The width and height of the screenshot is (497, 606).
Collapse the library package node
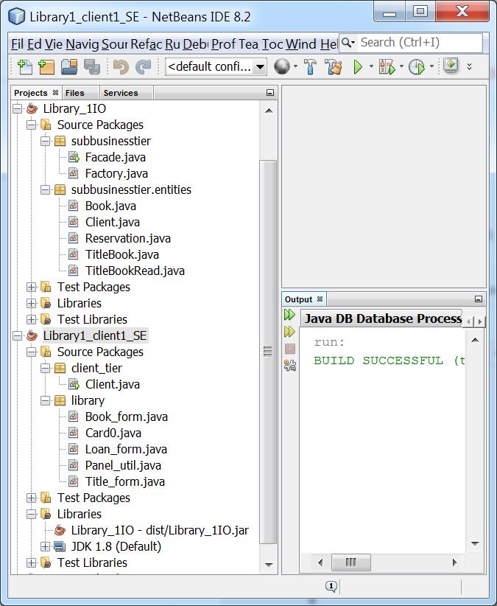point(46,401)
